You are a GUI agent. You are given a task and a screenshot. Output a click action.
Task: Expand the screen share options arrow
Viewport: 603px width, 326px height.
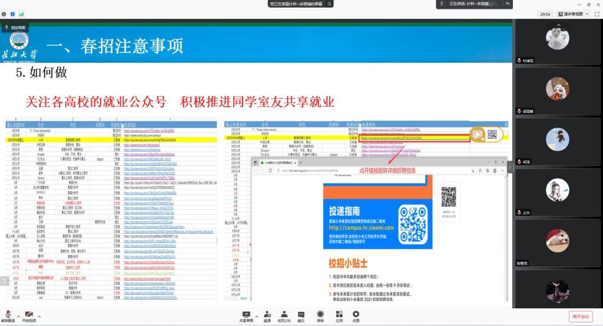point(256,315)
